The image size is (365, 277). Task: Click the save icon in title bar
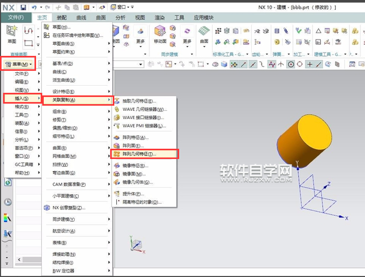click(x=23, y=7)
